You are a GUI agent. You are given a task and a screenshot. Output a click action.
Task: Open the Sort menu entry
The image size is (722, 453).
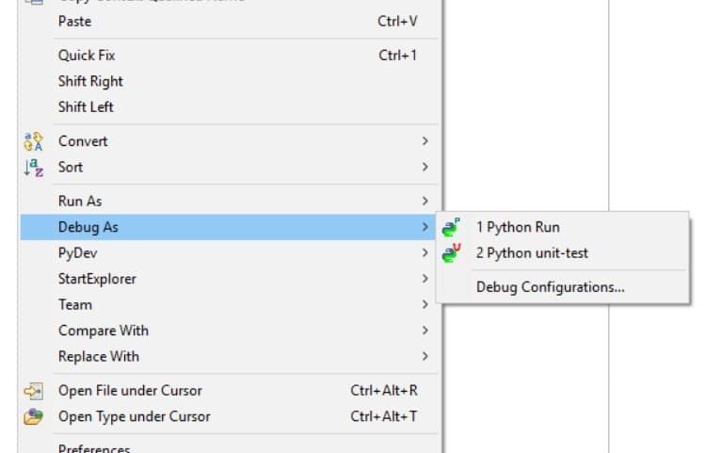tap(229, 167)
